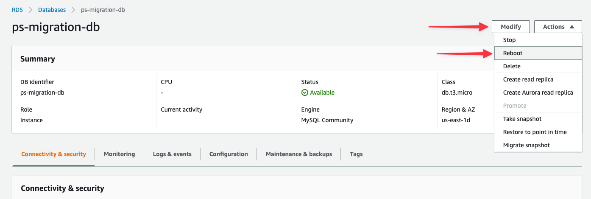Open the Maintenance & backups tab
Viewport: 591px width, 199px height.
pyautogui.click(x=299, y=154)
